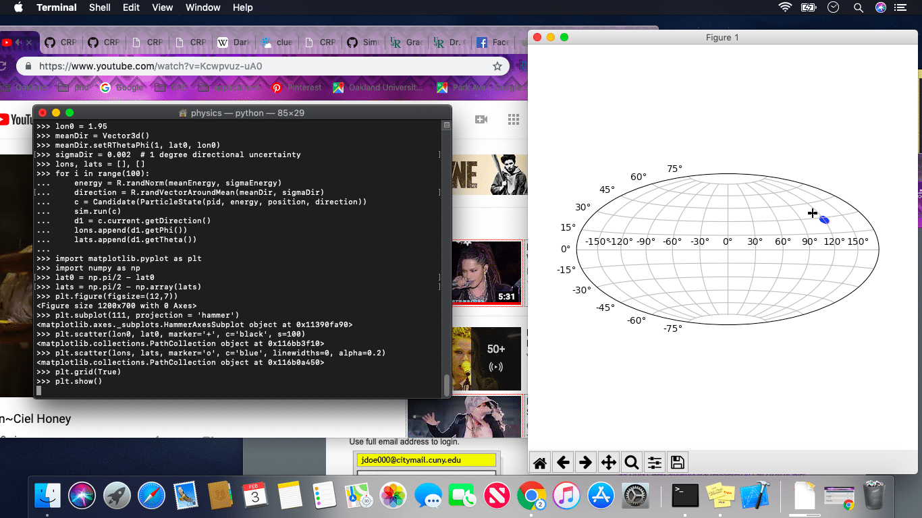Screen dimensions: 922x518
Task: Launch Siri from the Dock
Action: pyautogui.click(x=82, y=496)
